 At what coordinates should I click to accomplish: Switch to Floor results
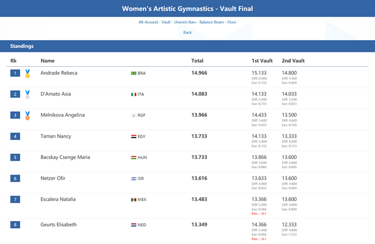[x=231, y=22]
